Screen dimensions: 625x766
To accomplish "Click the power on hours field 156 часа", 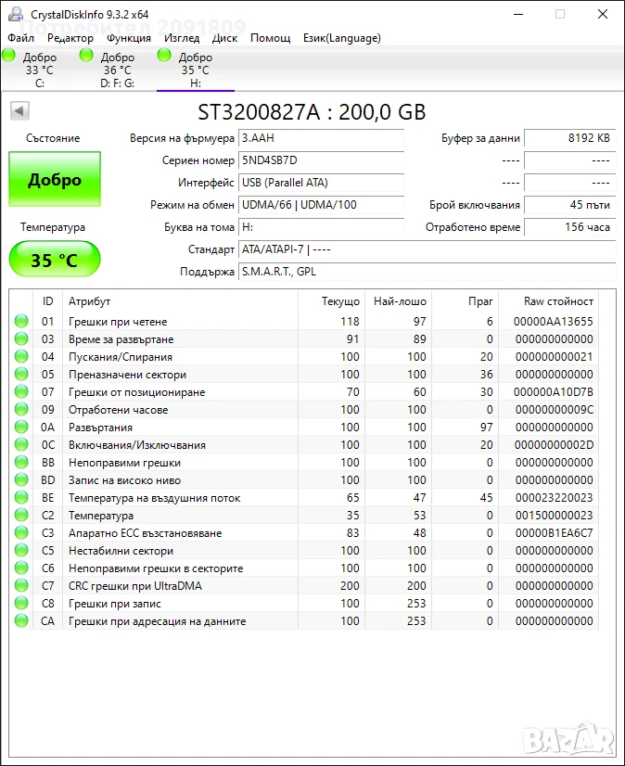I will tap(569, 227).
